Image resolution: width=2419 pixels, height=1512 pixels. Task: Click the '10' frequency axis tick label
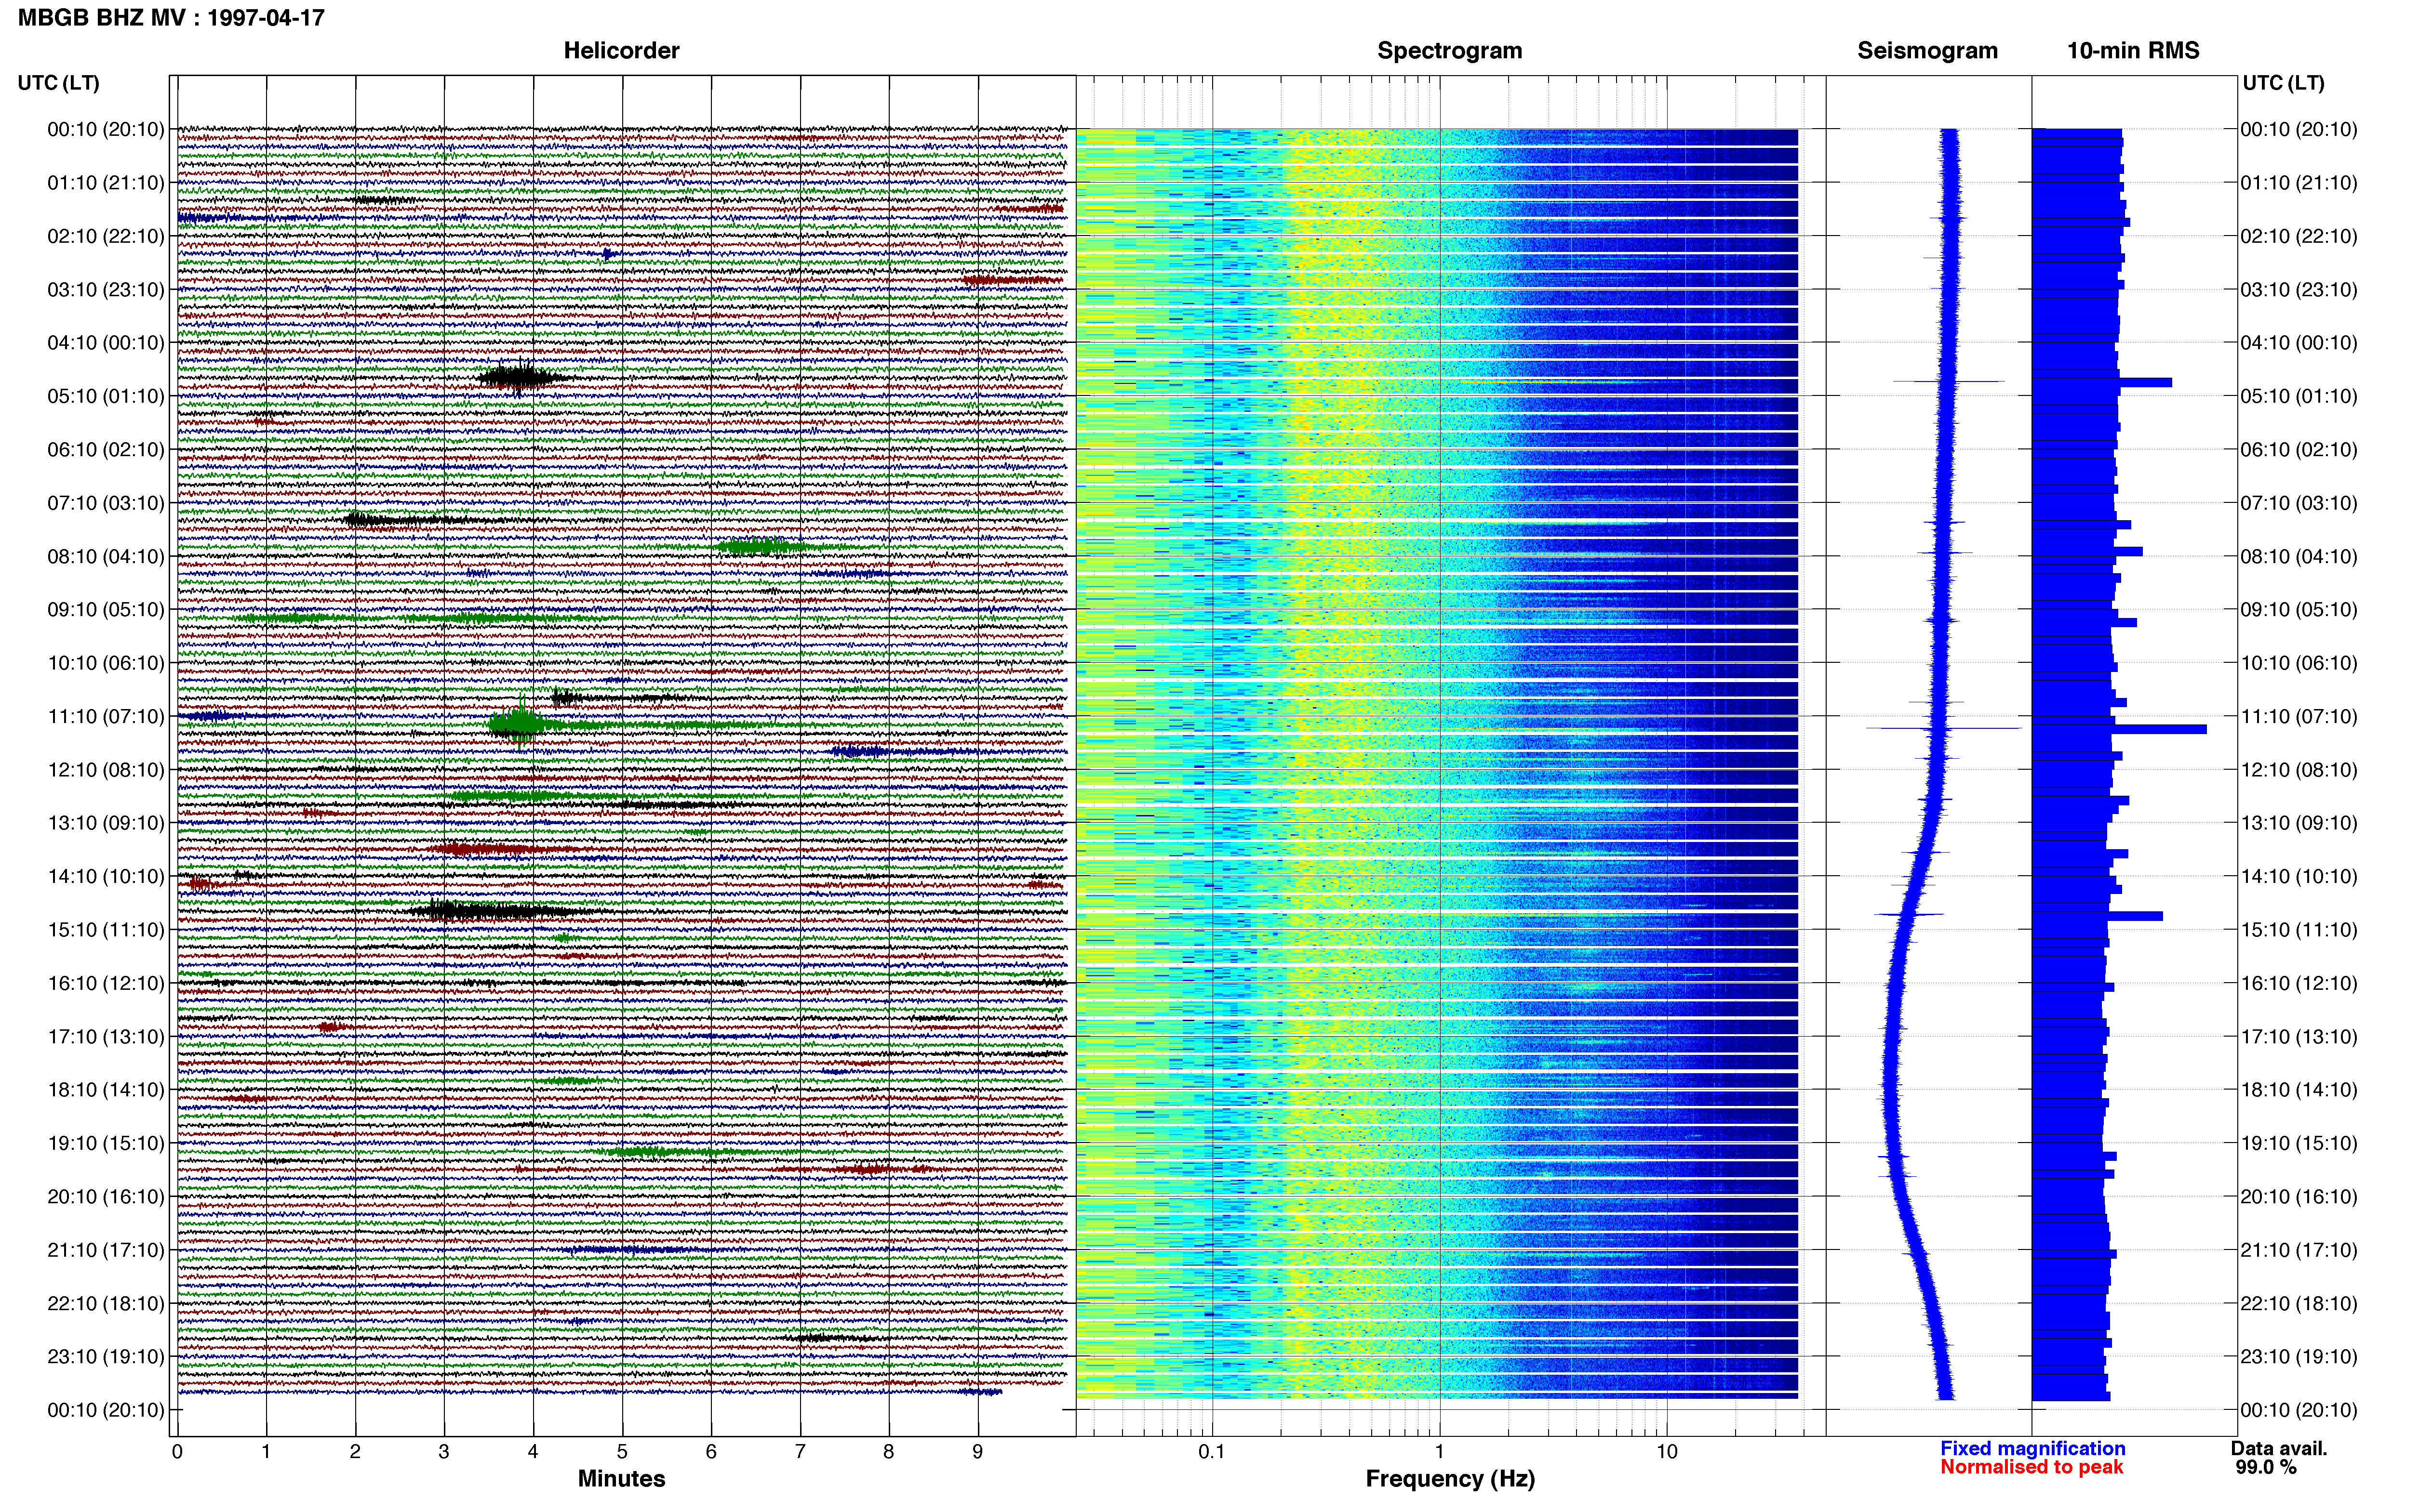point(1667,1452)
